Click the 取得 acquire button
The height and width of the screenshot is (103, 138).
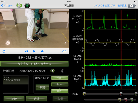(60, 99)
